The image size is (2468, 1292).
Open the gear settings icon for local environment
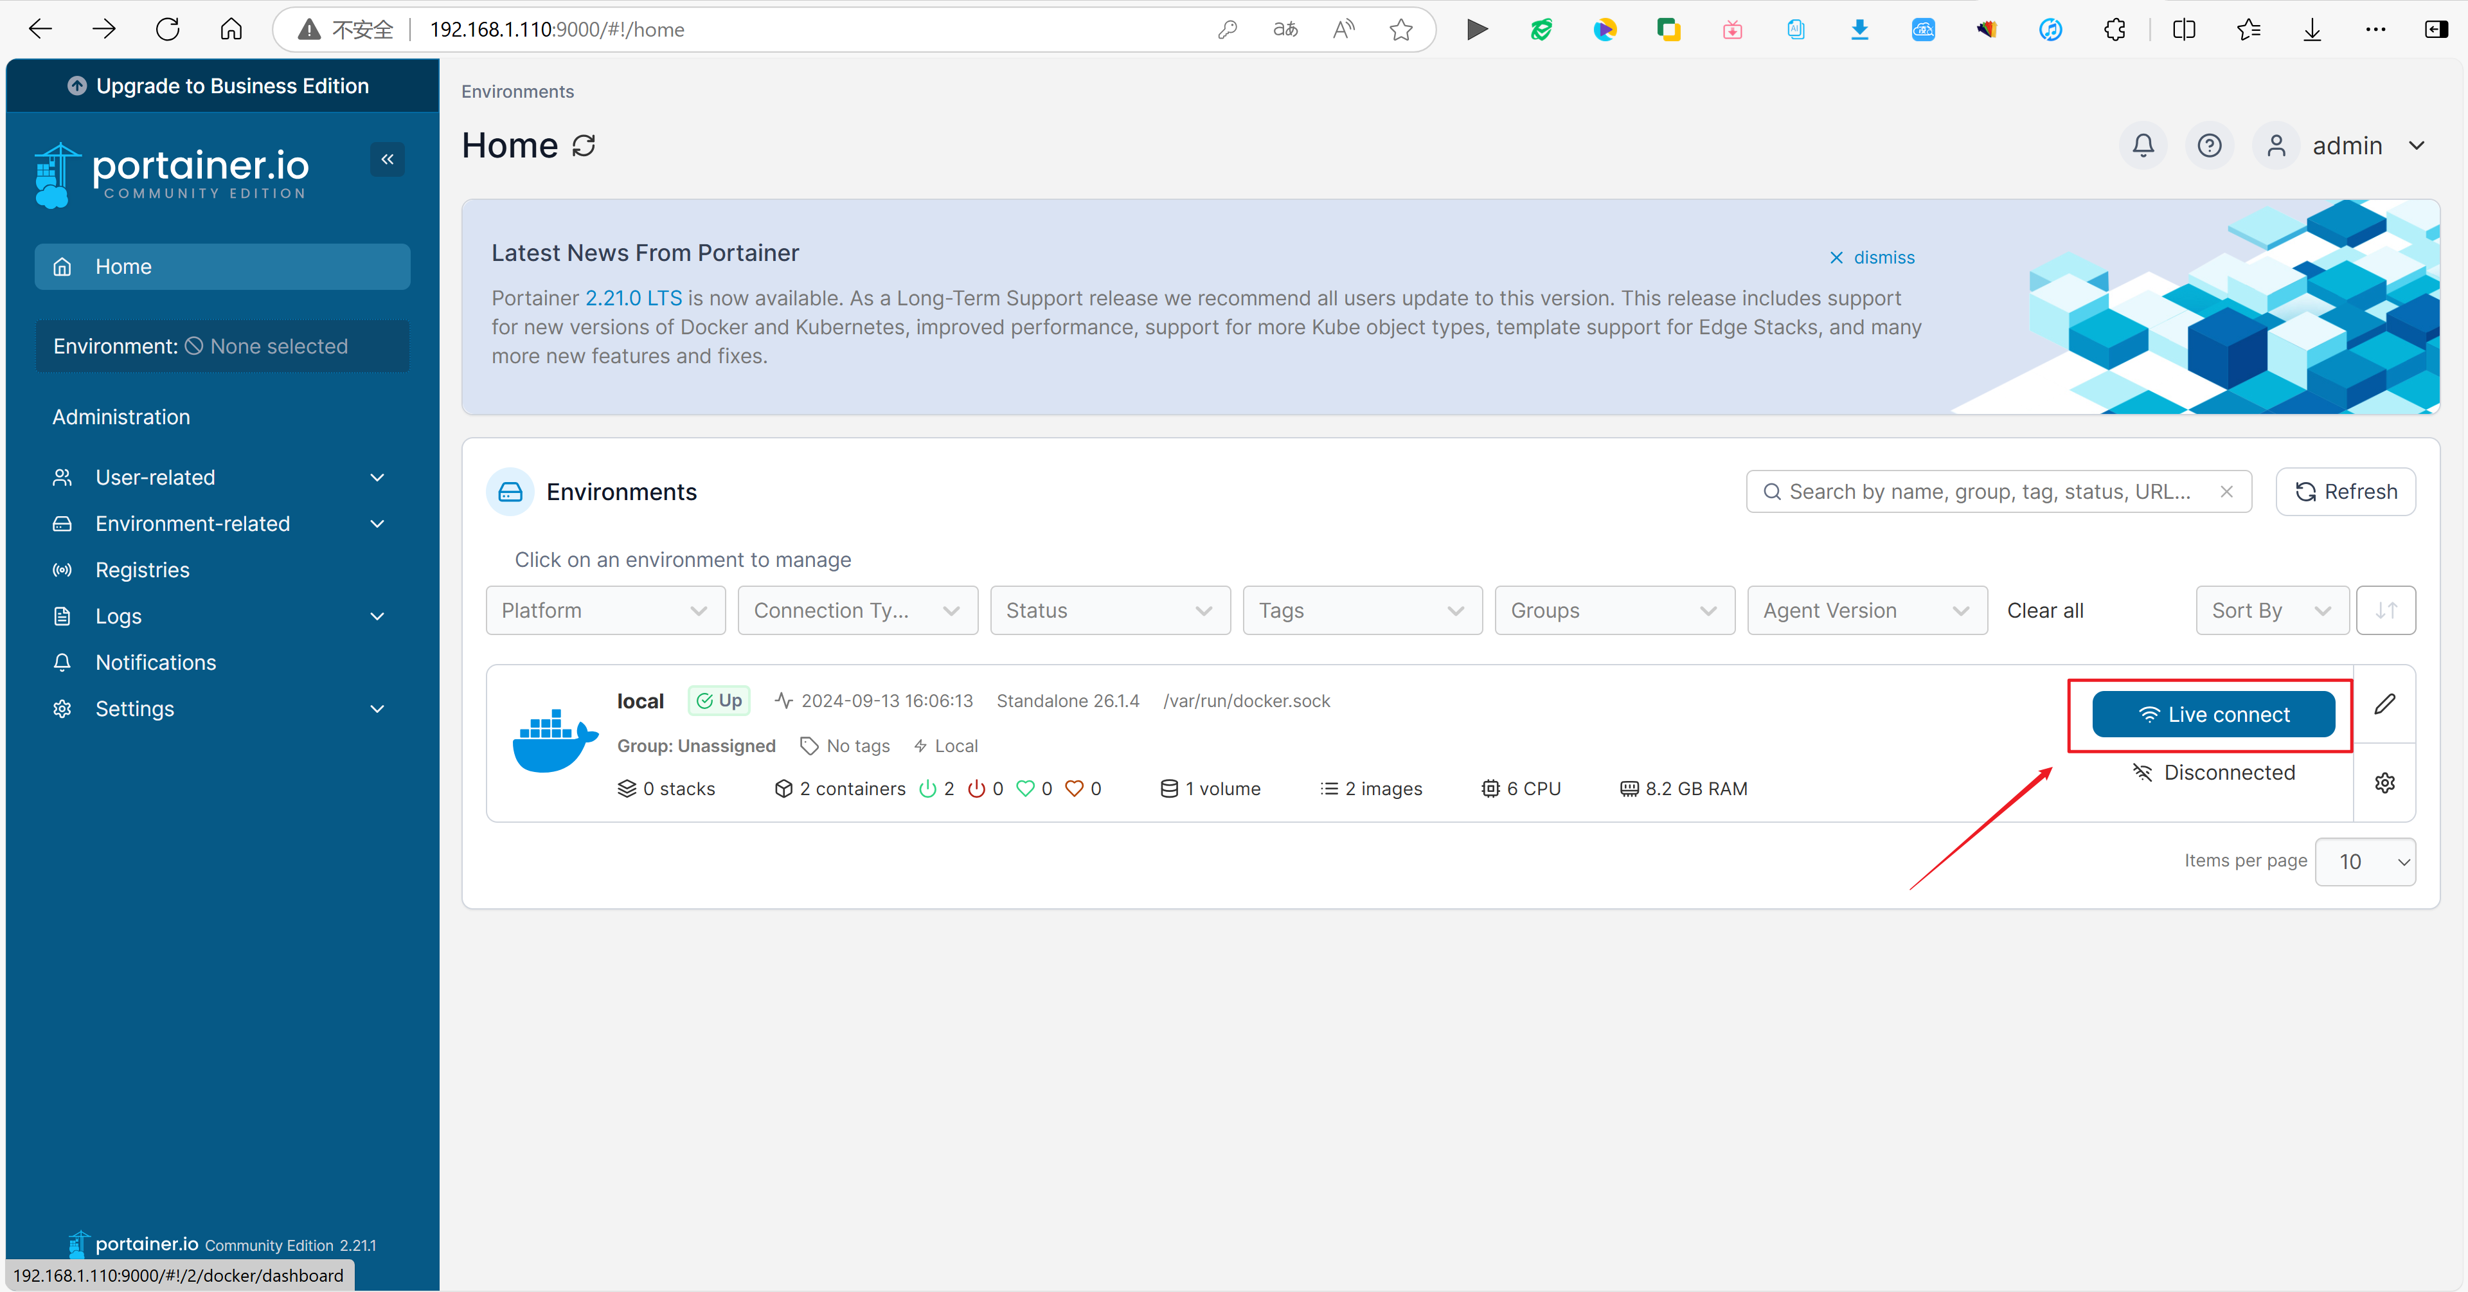click(2384, 783)
